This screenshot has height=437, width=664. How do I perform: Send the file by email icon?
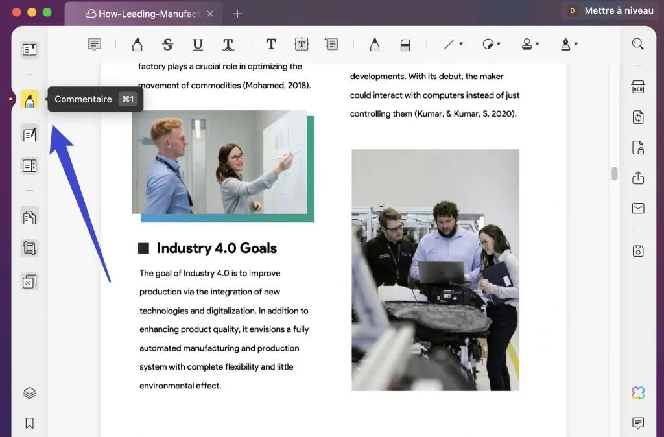point(638,208)
